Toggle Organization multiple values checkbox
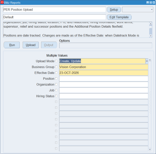The height and width of the screenshot is (154, 156). (56, 84)
